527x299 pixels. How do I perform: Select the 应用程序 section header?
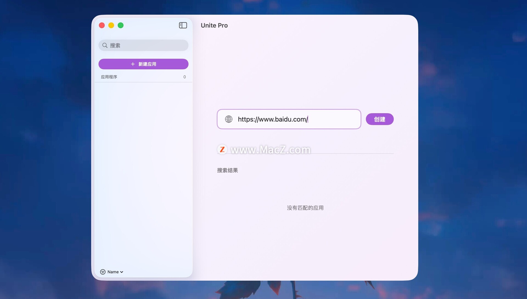tap(109, 77)
